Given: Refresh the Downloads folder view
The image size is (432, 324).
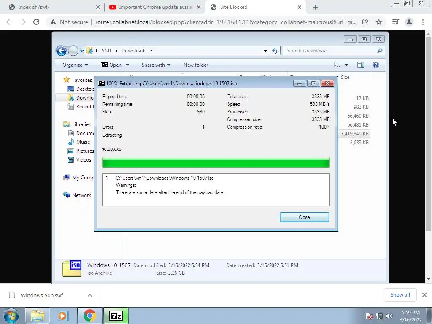Looking at the screenshot, I should [x=275, y=51].
